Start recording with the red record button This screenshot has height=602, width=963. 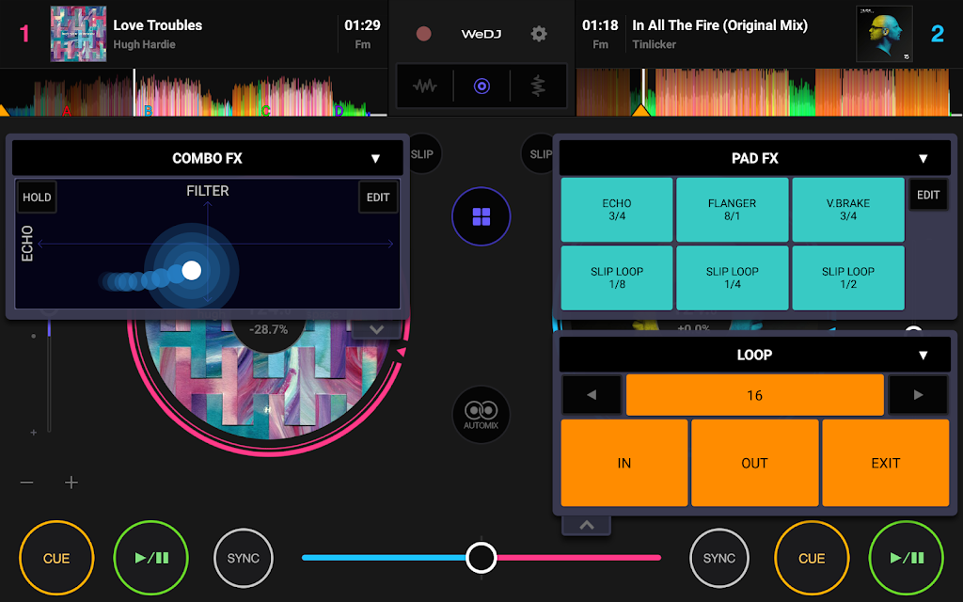(x=424, y=34)
